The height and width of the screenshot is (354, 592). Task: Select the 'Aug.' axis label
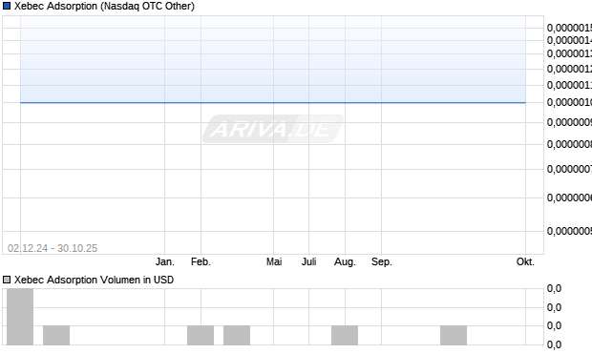pyautogui.click(x=345, y=261)
